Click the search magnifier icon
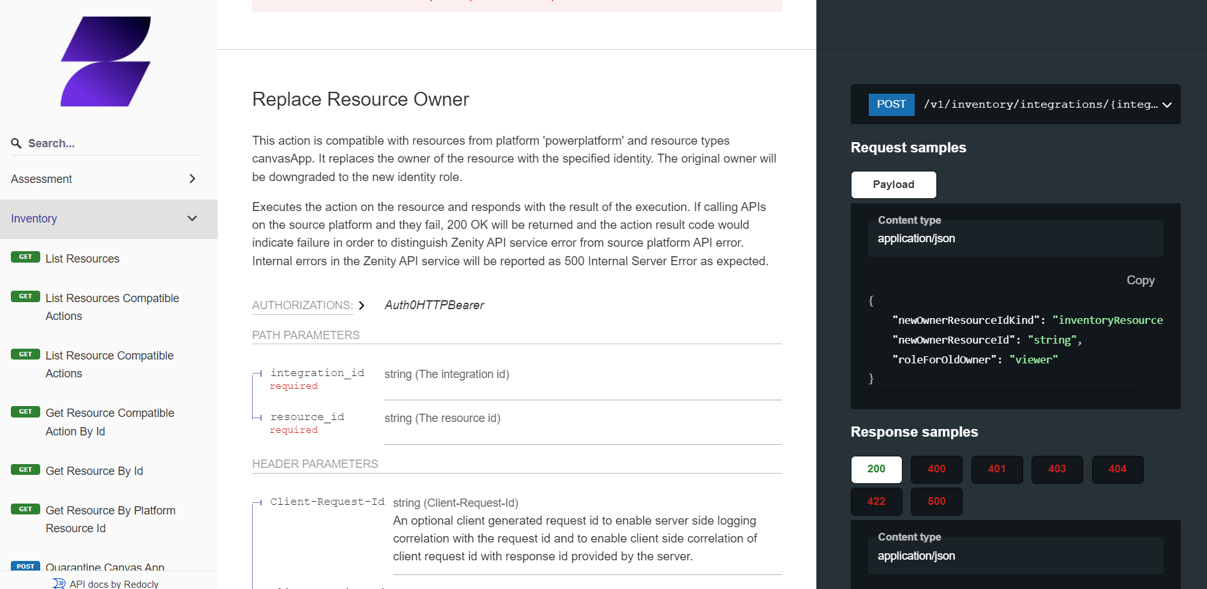This screenshot has height=589, width=1207. [17, 143]
